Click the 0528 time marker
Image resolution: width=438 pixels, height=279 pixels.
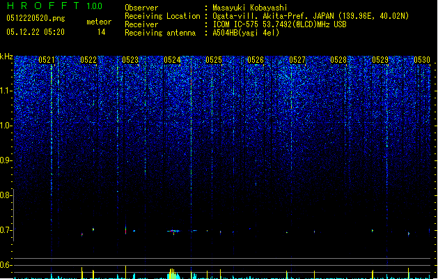click(338, 60)
